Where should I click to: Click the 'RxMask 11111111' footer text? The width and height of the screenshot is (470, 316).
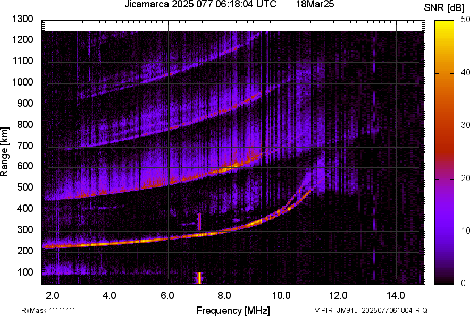(48, 310)
